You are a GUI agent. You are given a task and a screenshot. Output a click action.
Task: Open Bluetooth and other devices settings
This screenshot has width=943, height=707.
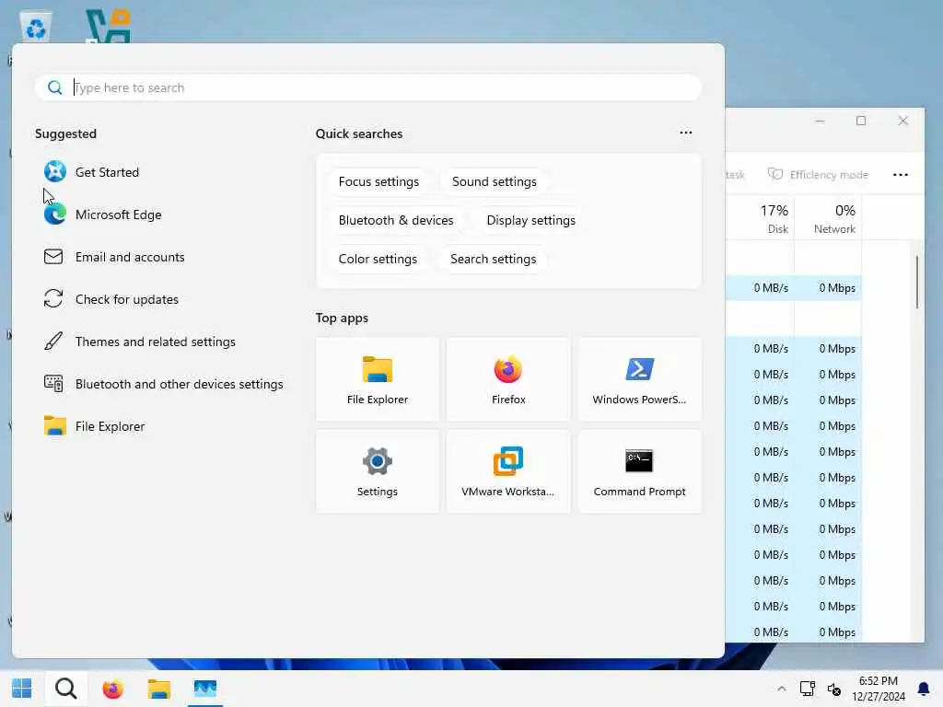coord(162,384)
